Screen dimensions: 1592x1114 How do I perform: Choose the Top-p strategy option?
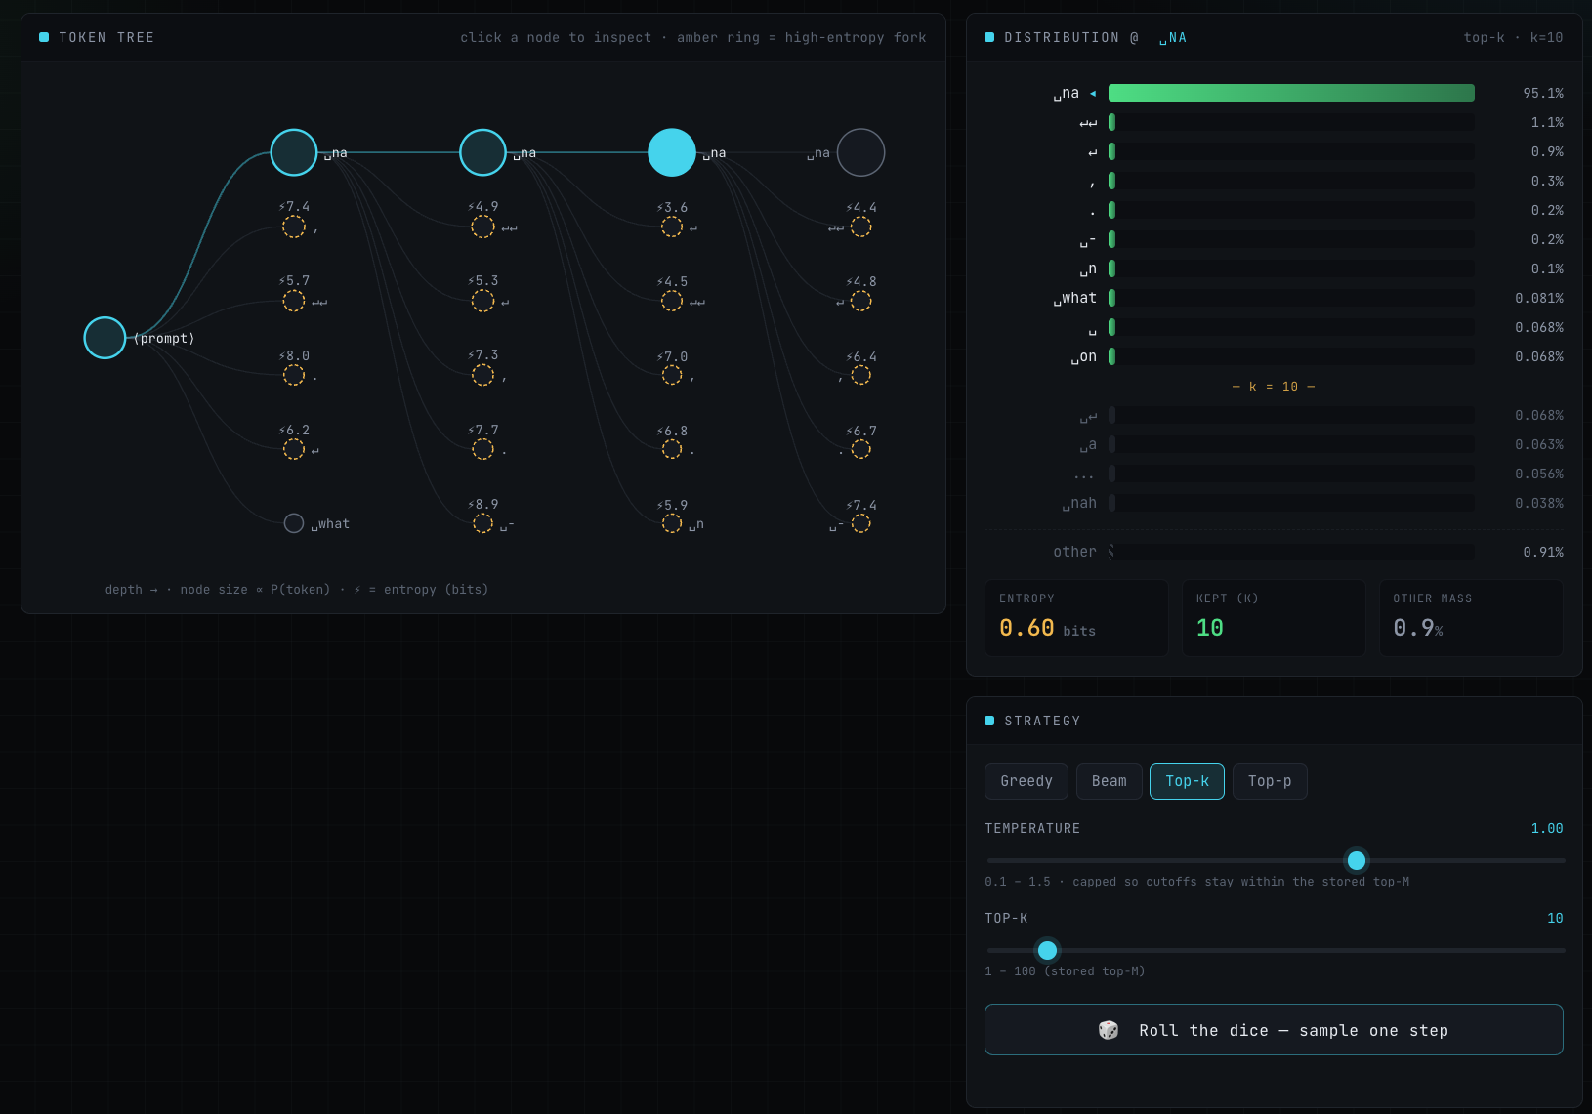[1270, 781]
